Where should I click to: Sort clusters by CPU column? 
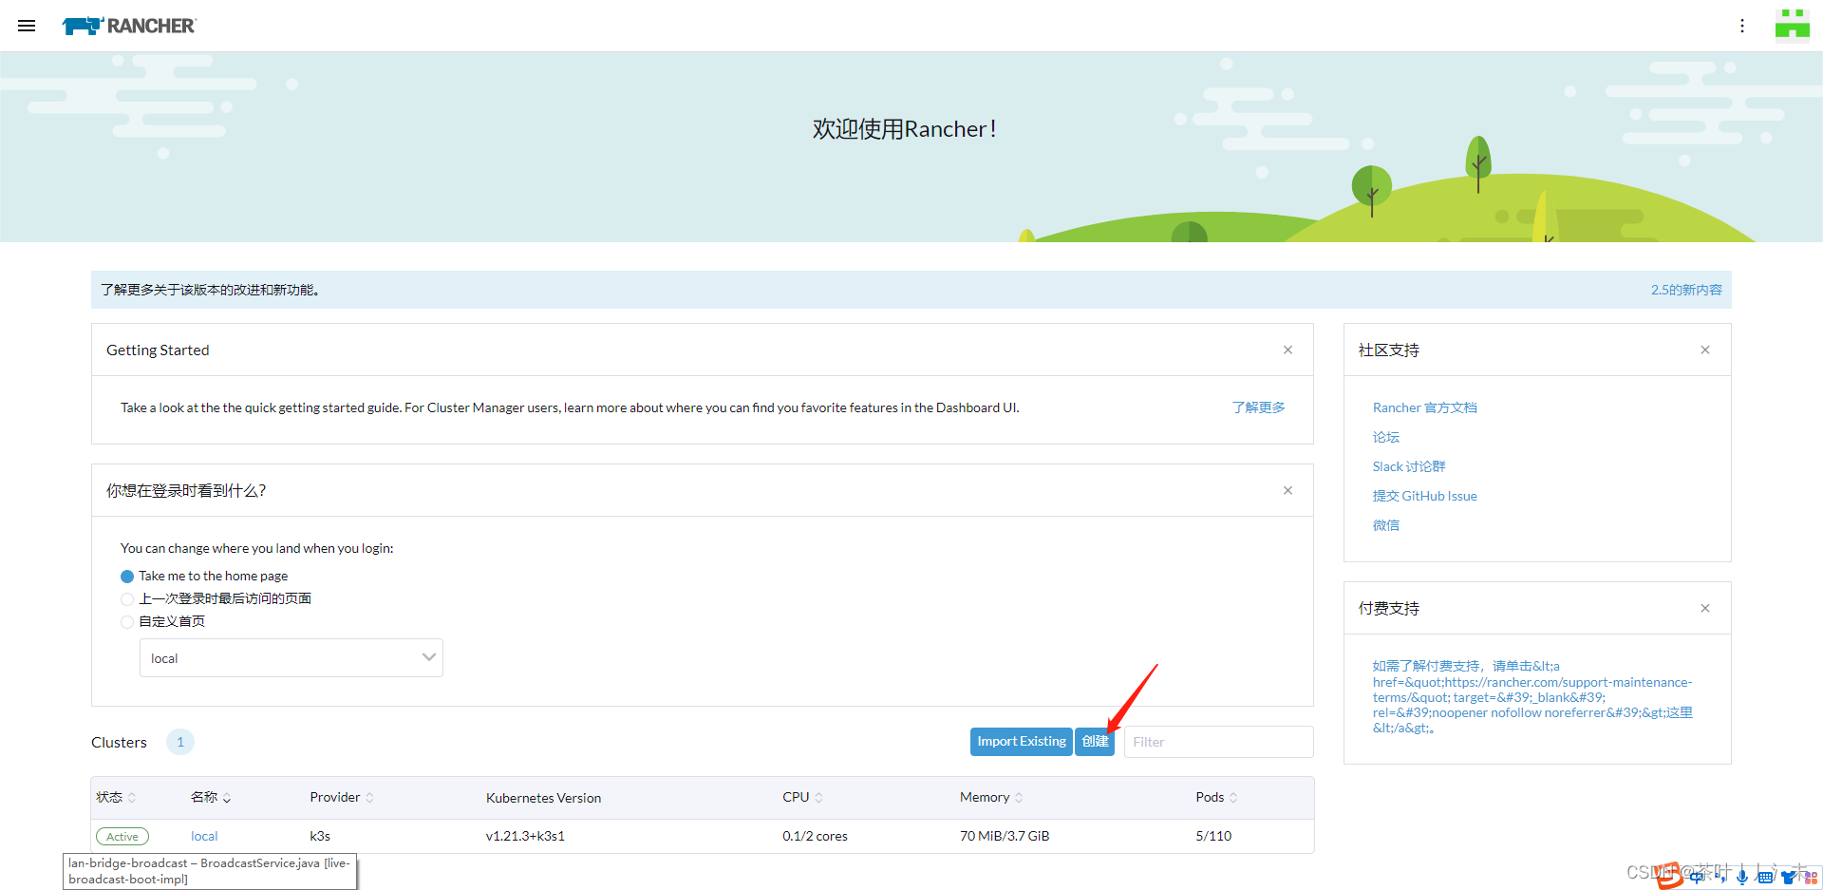pyautogui.click(x=803, y=798)
